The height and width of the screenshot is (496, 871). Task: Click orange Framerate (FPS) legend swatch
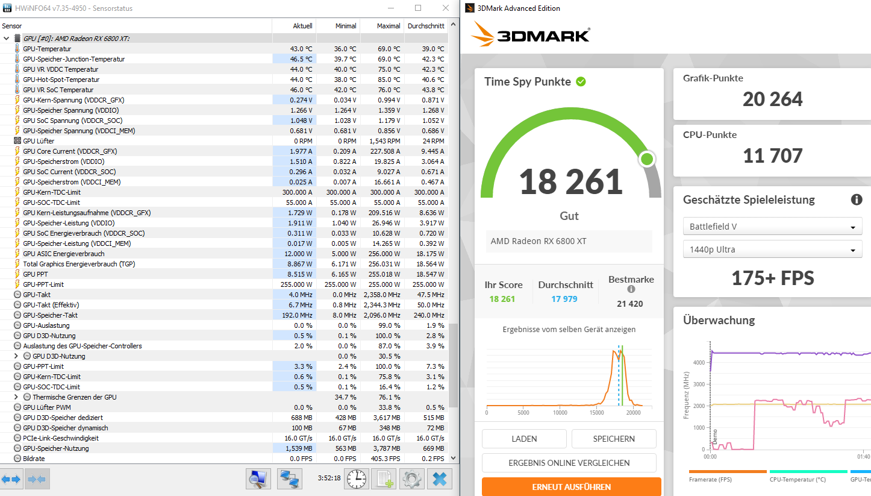click(728, 471)
